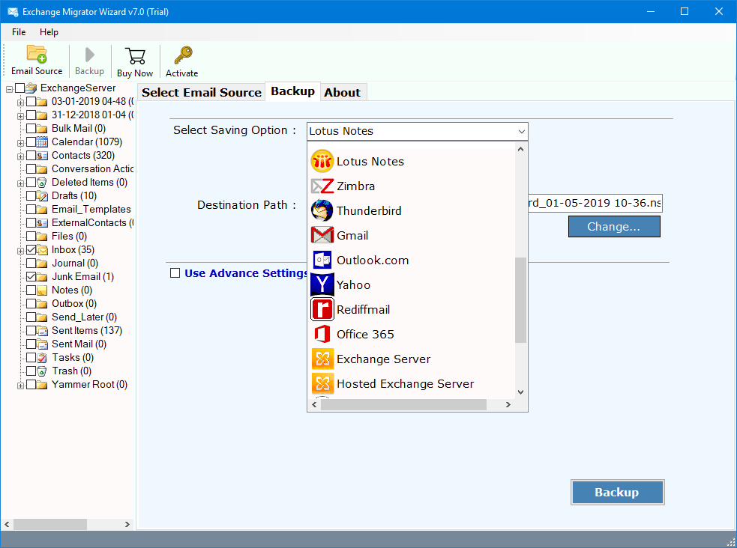This screenshot has height=548, width=737.
Task: Open the Select Saving Option dropdown arrow
Action: 521,131
